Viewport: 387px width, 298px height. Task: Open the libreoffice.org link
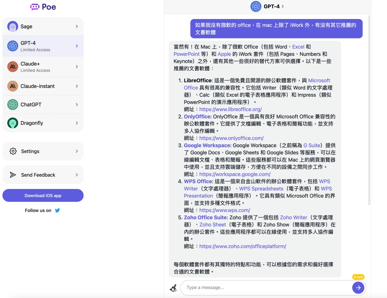point(230,109)
